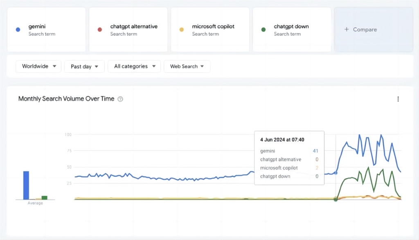Click the blue Average bar
The width and height of the screenshot is (419, 240).
point(26,186)
